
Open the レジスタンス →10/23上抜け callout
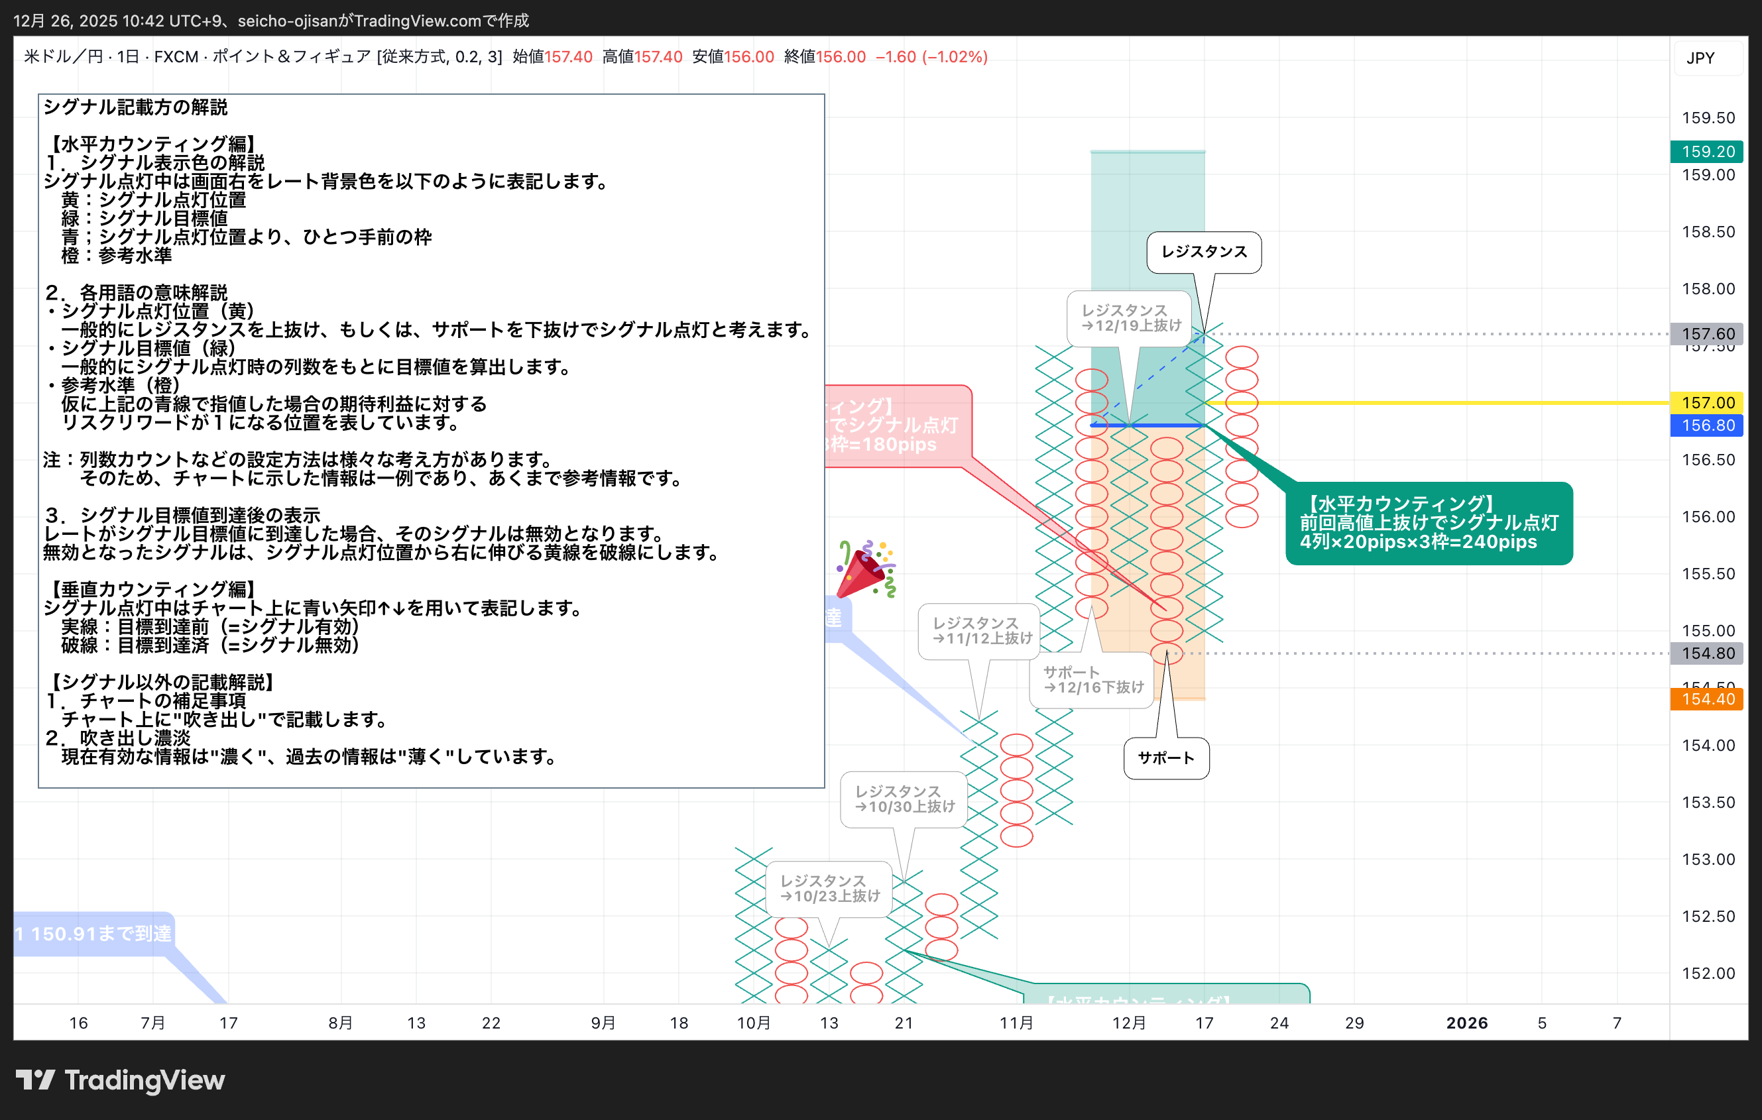click(829, 891)
